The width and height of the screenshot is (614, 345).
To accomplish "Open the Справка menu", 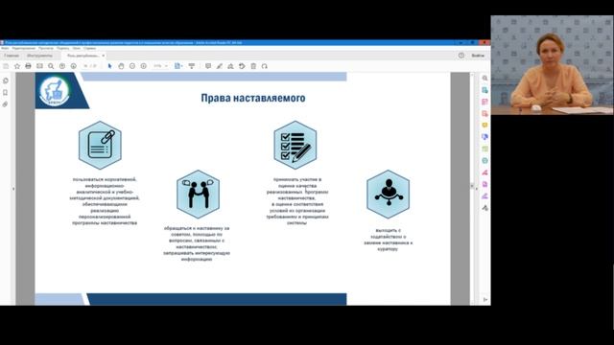I will [89, 48].
